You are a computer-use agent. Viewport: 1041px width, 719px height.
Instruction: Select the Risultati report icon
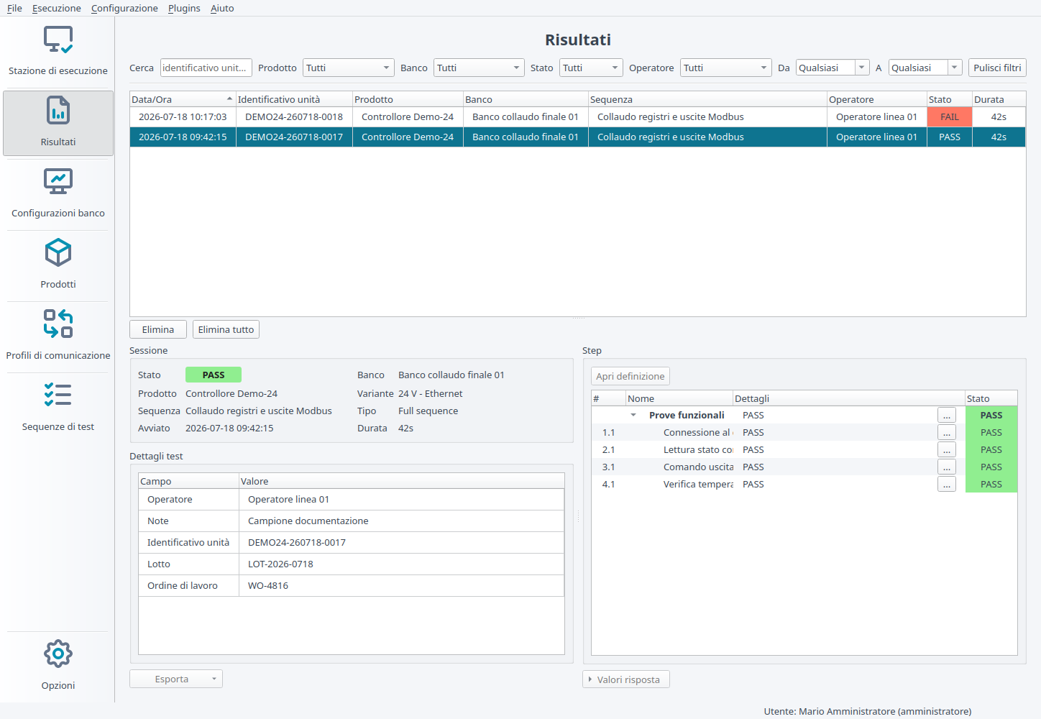pyautogui.click(x=58, y=111)
